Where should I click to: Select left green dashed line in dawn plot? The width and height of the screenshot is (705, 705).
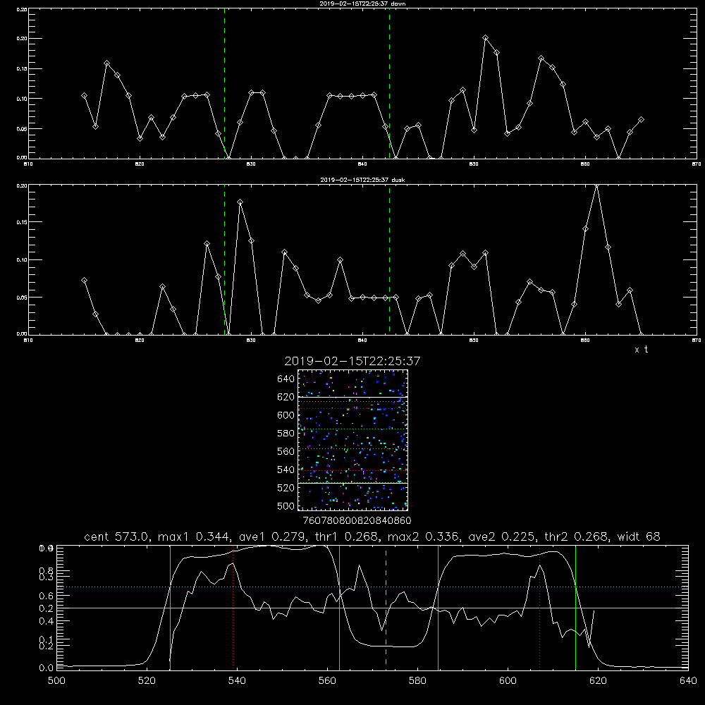pos(224,83)
